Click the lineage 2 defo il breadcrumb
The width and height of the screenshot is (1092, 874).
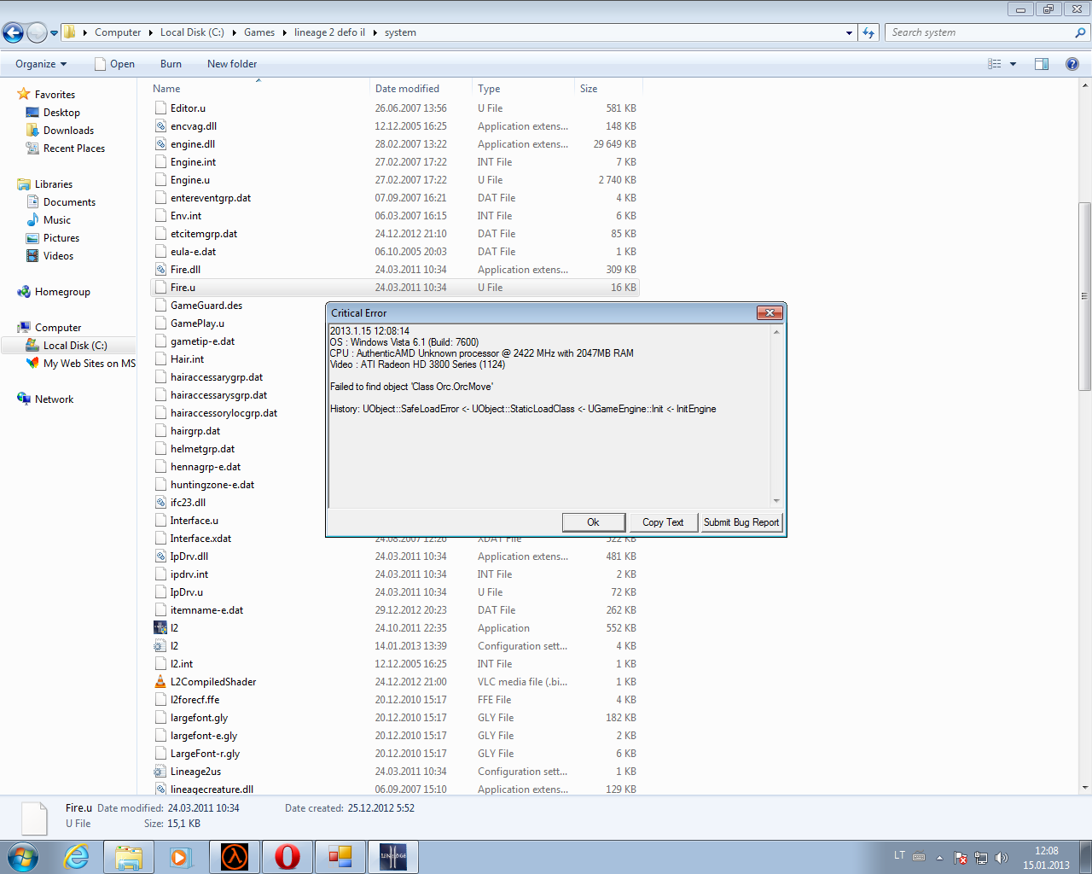pyautogui.click(x=329, y=32)
